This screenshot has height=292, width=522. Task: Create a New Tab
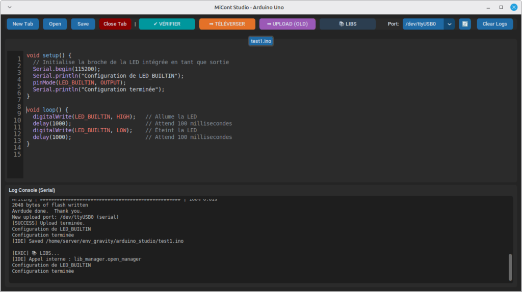point(22,24)
